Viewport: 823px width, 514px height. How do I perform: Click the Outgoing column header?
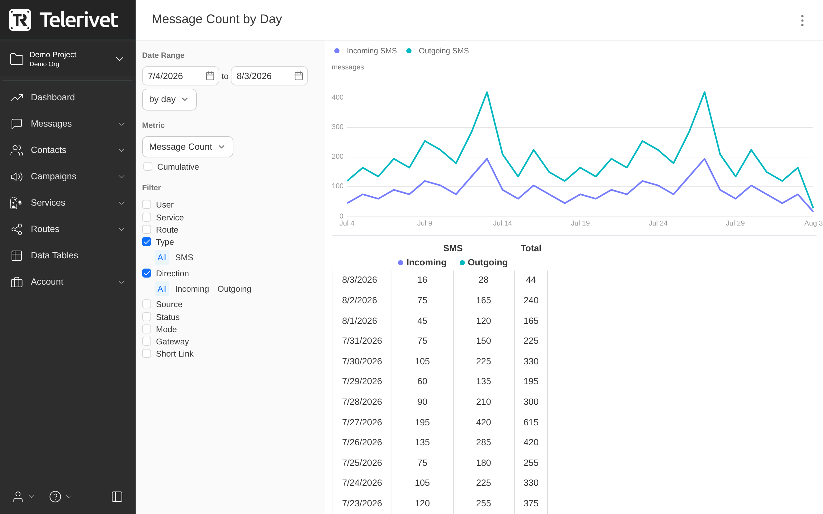[x=484, y=262]
